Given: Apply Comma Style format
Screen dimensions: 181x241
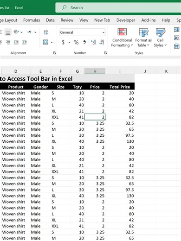Looking at the screenshot, I should [84, 42].
